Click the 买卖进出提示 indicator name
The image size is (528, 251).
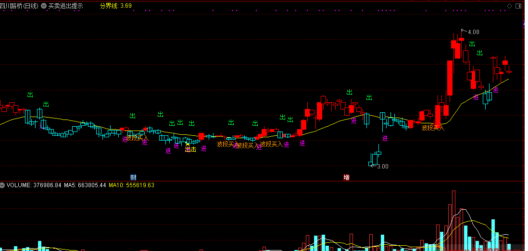66,6
